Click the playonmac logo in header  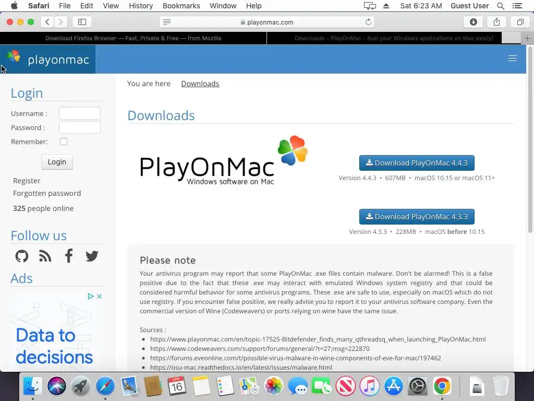[x=47, y=59]
